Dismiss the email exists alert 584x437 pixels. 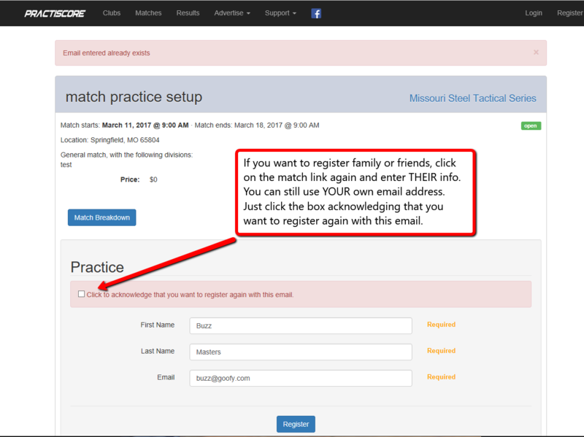pyautogui.click(x=536, y=53)
